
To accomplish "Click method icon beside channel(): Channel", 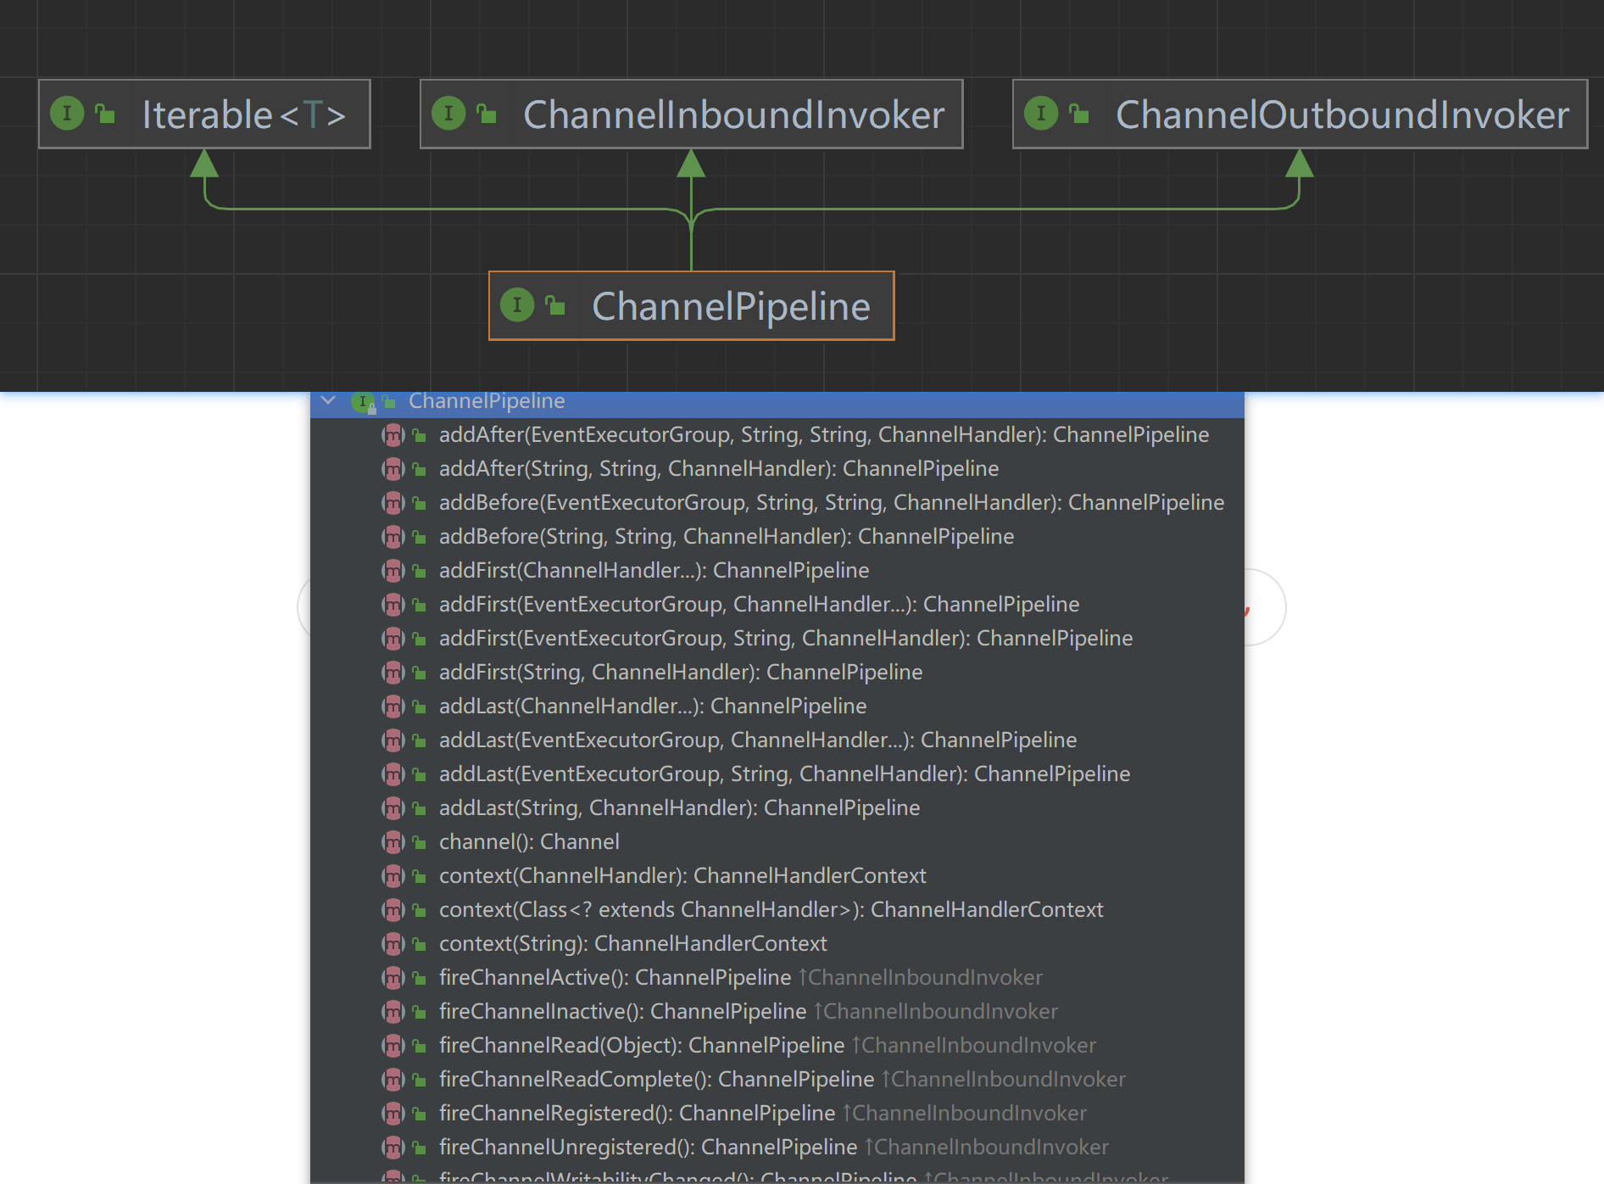I will (x=393, y=842).
